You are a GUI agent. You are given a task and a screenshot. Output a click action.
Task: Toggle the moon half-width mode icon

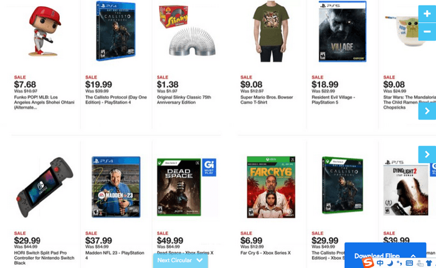click(390, 263)
